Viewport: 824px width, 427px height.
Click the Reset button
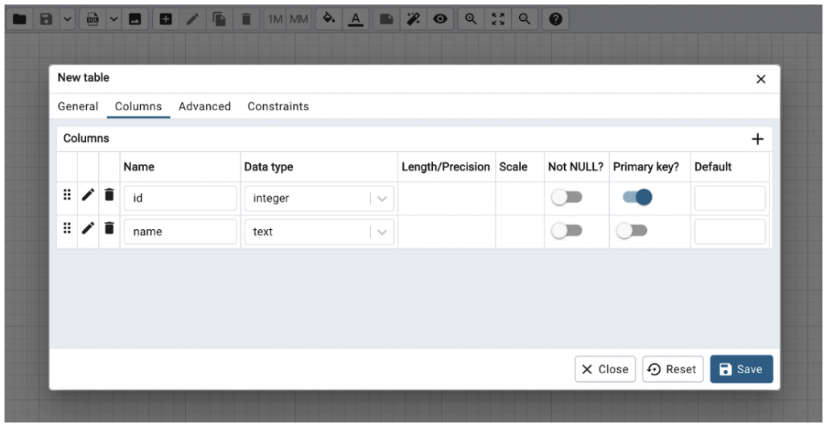coord(672,369)
